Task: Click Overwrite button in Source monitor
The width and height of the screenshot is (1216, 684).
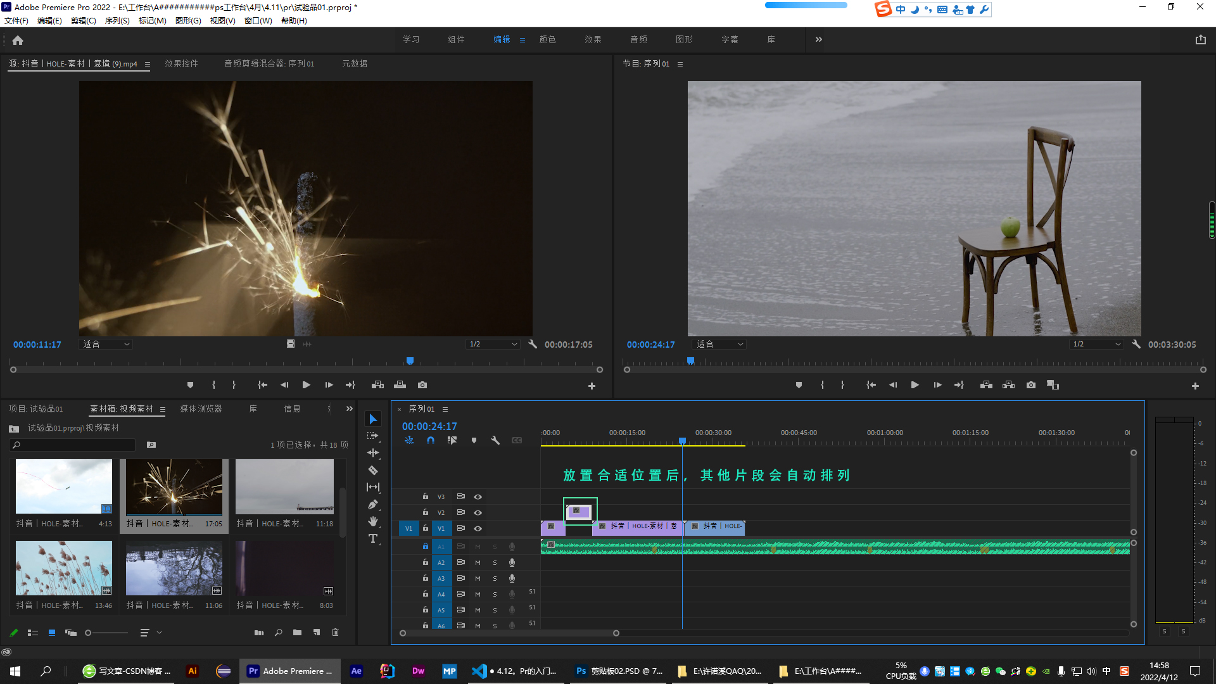Action: [x=400, y=384]
